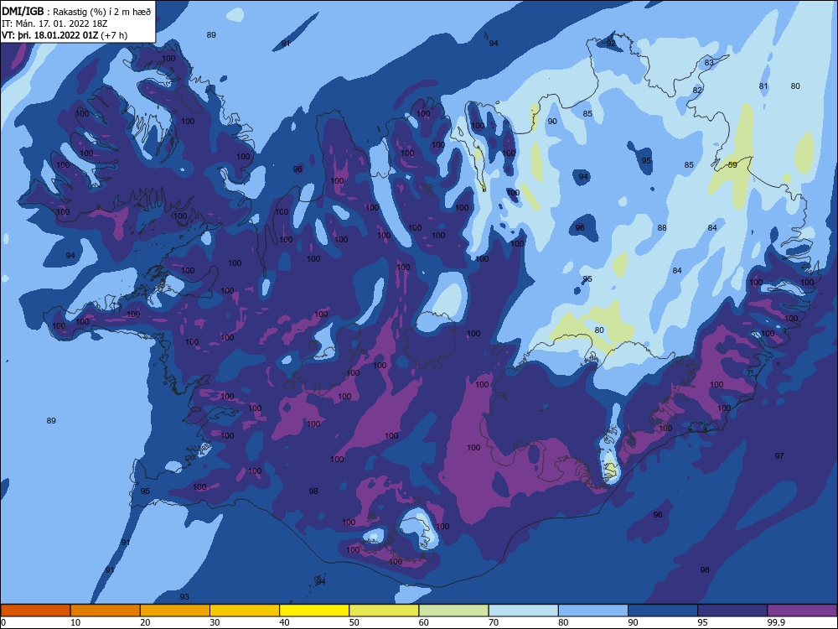Screen dimensions: 838x629
Task: Select the IT: Mán. 17. 01. 2022 18Z line
Action: [x=54, y=23]
